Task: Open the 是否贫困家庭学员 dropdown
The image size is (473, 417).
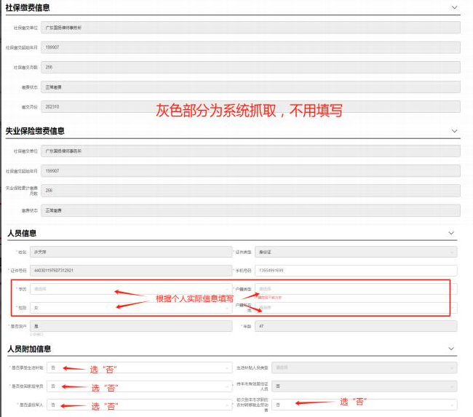Action: point(140,386)
